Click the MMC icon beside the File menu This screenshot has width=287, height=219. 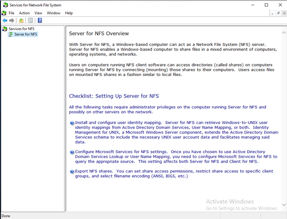coord(4,13)
